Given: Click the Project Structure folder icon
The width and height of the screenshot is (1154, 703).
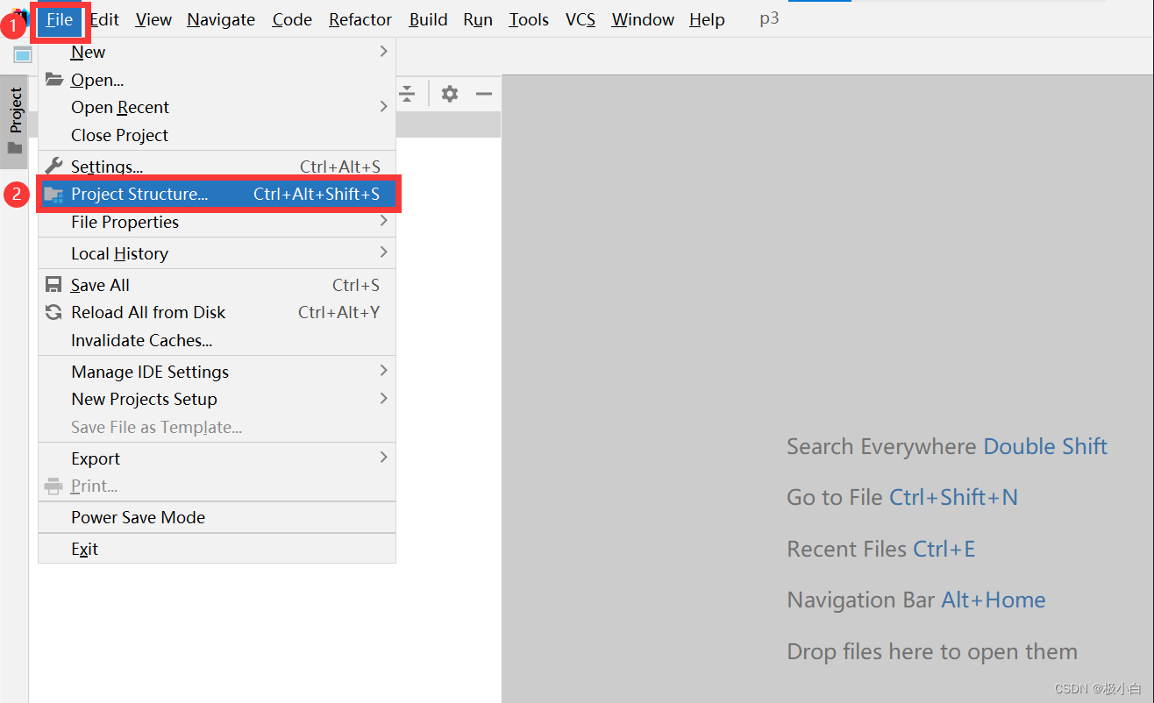Looking at the screenshot, I should [54, 195].
